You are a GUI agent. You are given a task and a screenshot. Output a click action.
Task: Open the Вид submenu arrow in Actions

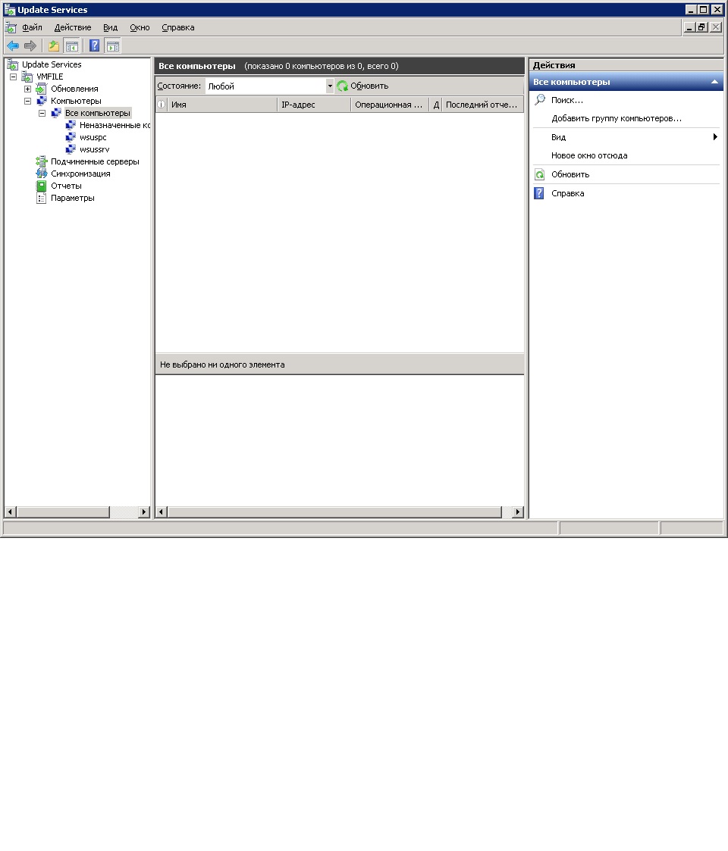[715, 136]
